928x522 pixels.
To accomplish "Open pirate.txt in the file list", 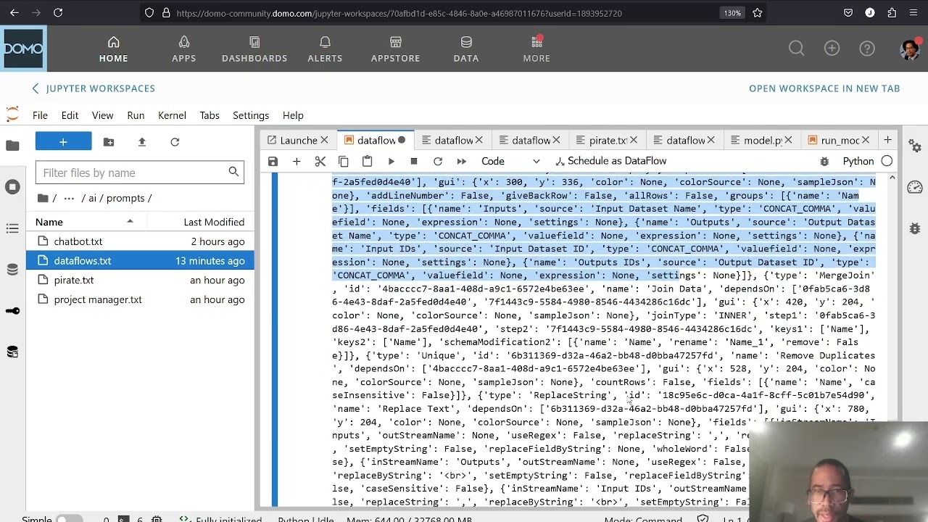I will (141, 280).
